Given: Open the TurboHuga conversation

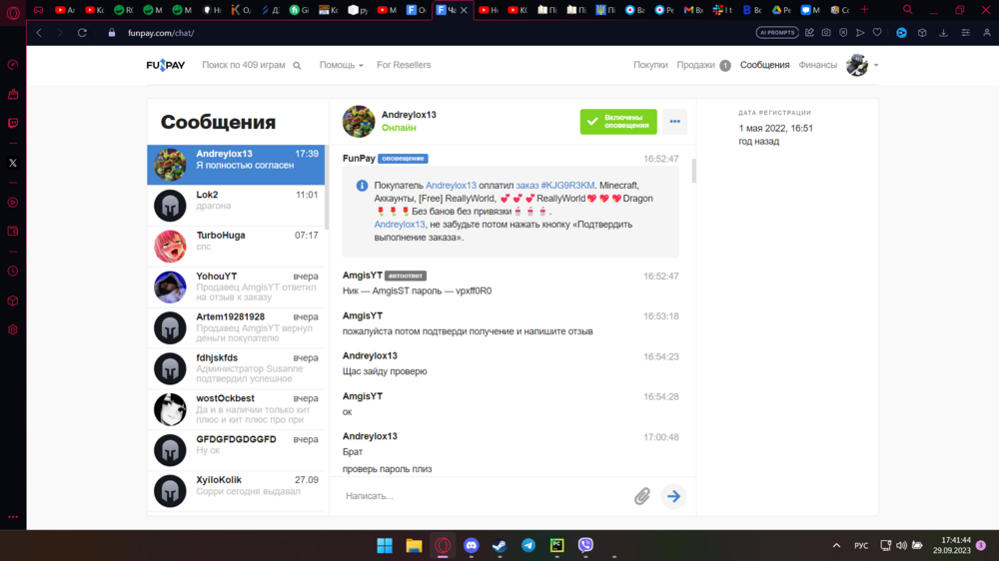Looking at the screenshot, I should tap(236, 246).
